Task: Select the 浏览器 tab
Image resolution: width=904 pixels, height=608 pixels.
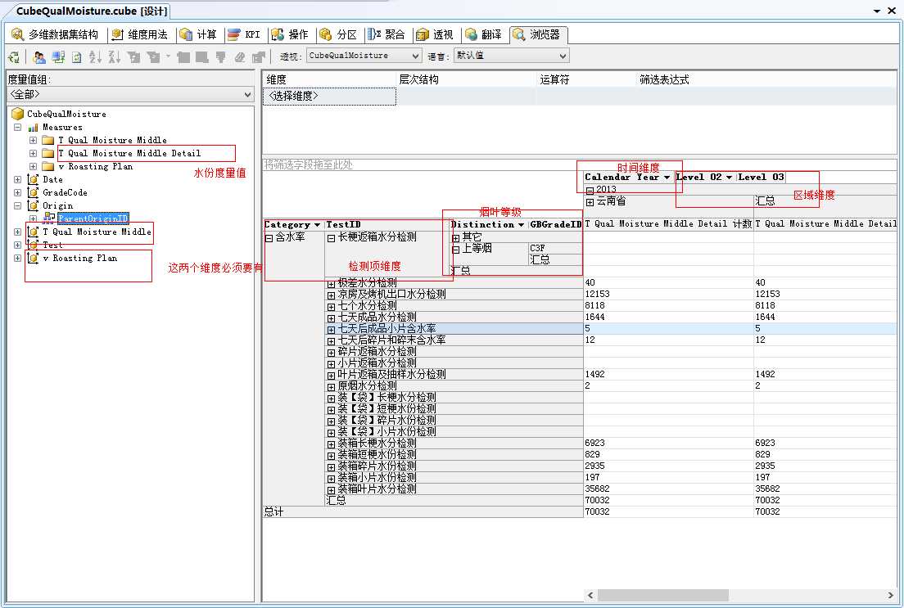Action: (x=537, y=34)
